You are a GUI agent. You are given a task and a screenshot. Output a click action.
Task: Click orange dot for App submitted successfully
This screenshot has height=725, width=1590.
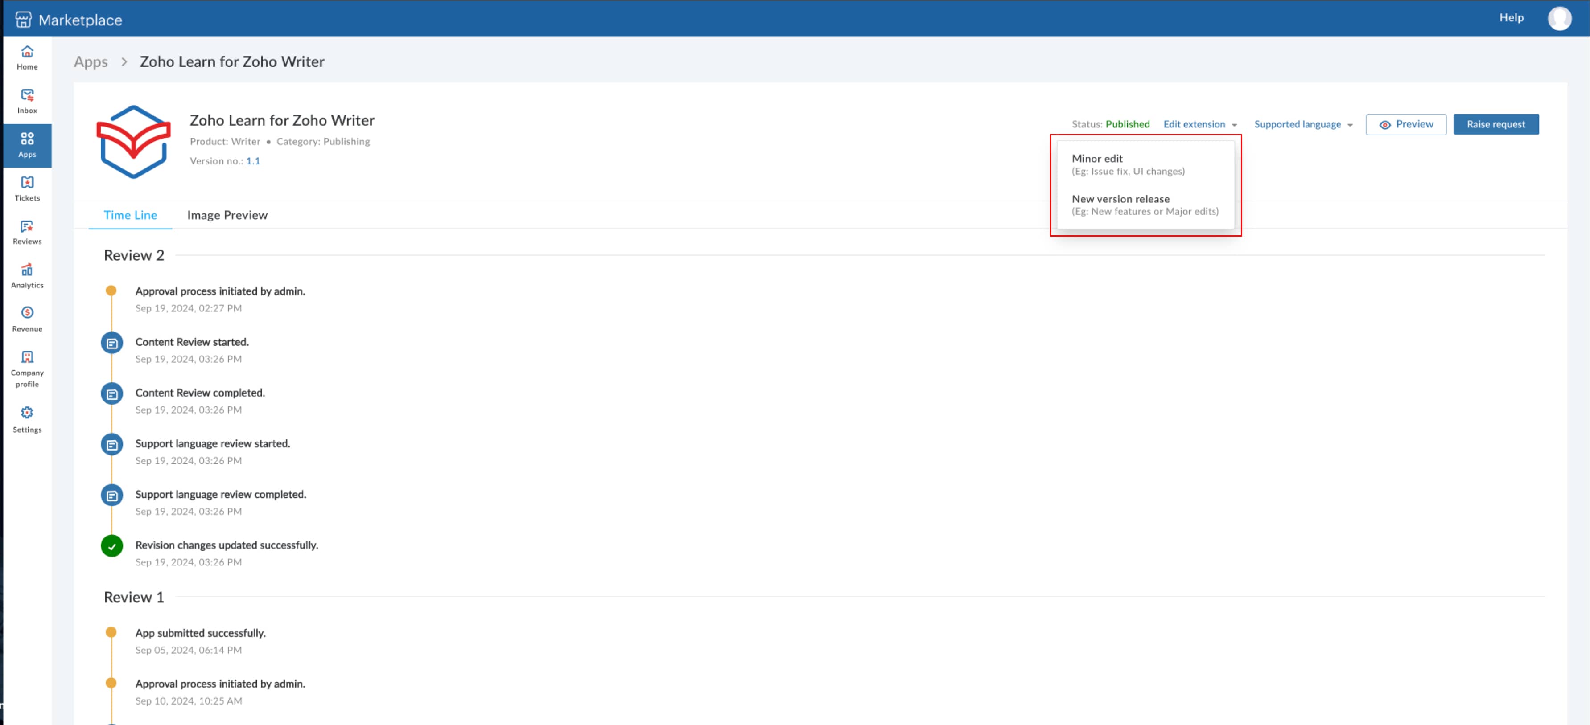point(111,632)
